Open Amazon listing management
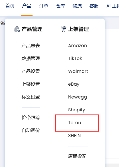This screenshot has width=119, height=167. 77,46
